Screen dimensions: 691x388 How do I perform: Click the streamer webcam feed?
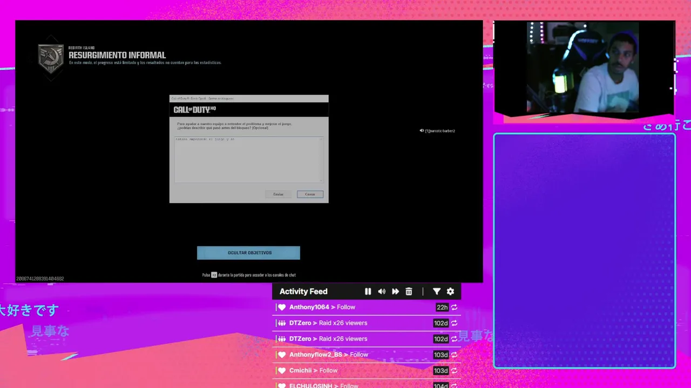[583, 67]
